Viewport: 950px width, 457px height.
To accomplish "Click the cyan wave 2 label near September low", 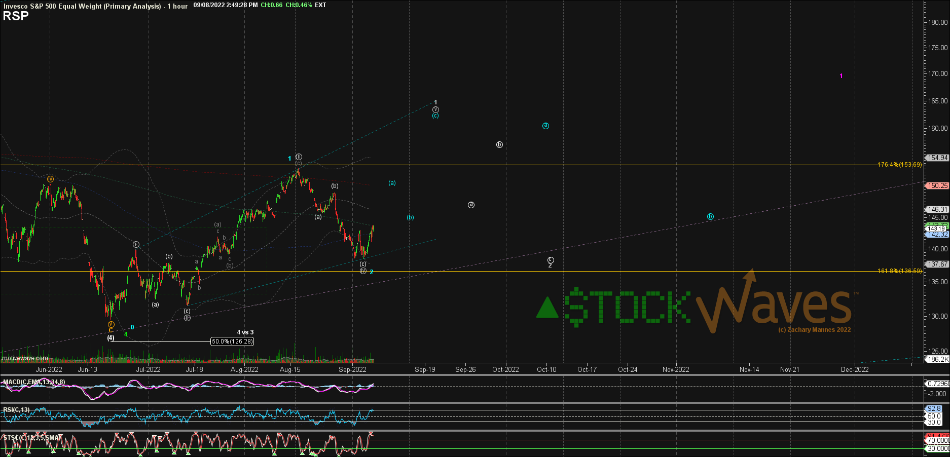I will click(x=372, y=272).
